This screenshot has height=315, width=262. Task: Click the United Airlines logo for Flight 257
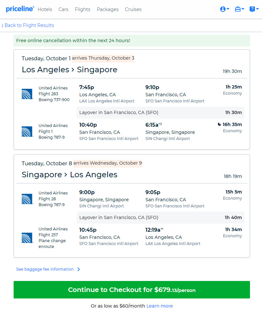pos(27,238)
